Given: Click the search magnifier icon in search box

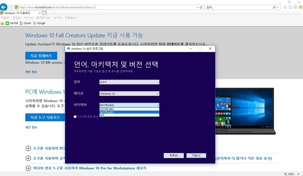Looking at the screenshot, I should click(x=274, y=7).
